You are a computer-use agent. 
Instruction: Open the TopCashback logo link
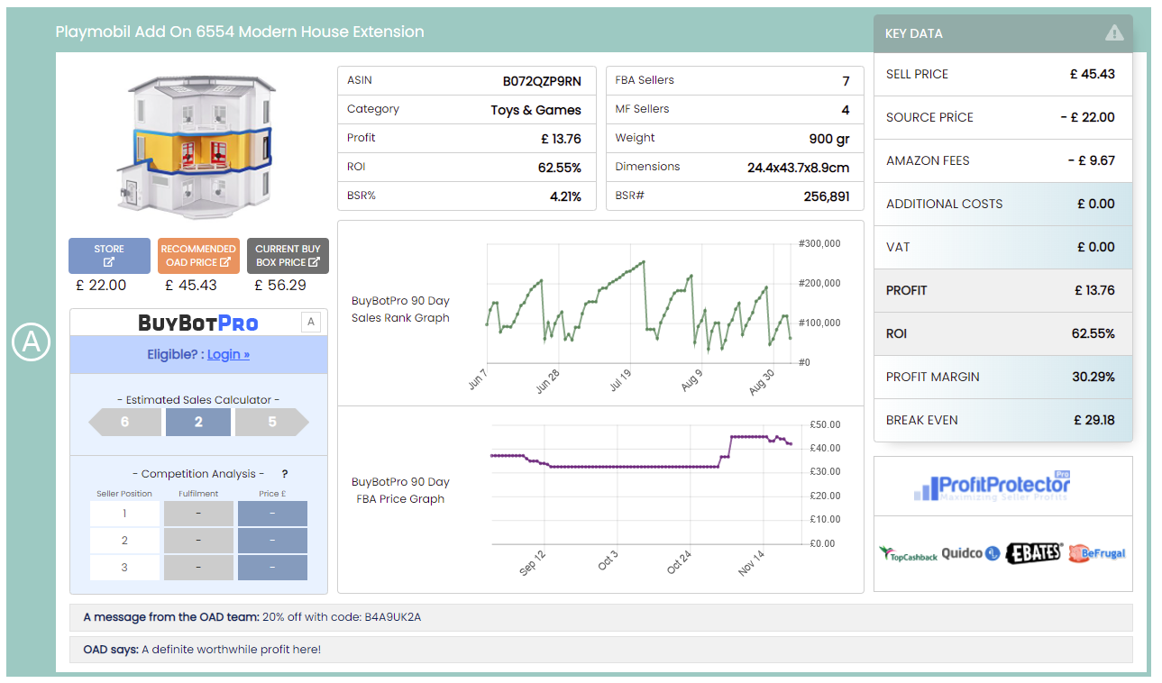pos(908,553)
